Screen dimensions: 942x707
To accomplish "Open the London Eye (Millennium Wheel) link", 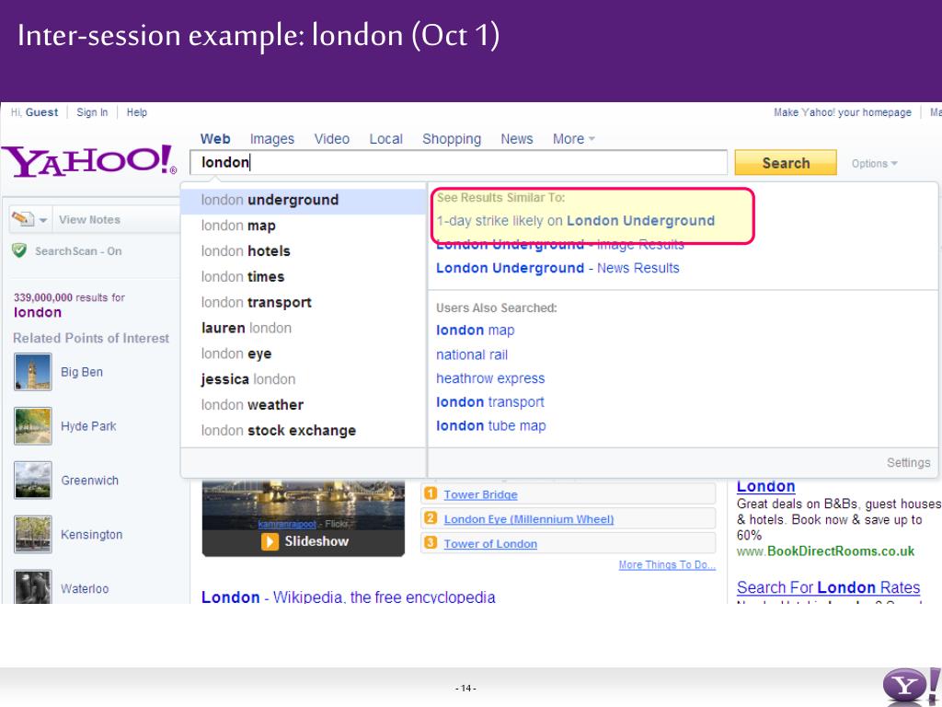I will point(529,519).
